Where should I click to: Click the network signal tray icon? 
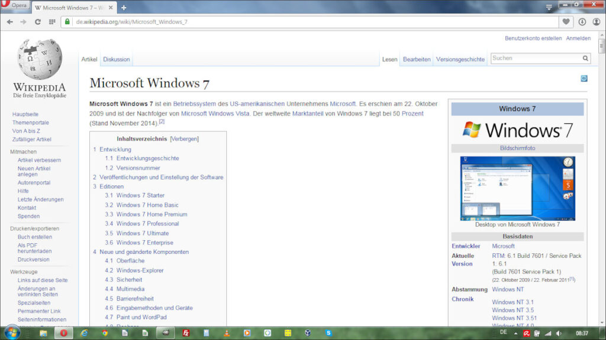547,333
